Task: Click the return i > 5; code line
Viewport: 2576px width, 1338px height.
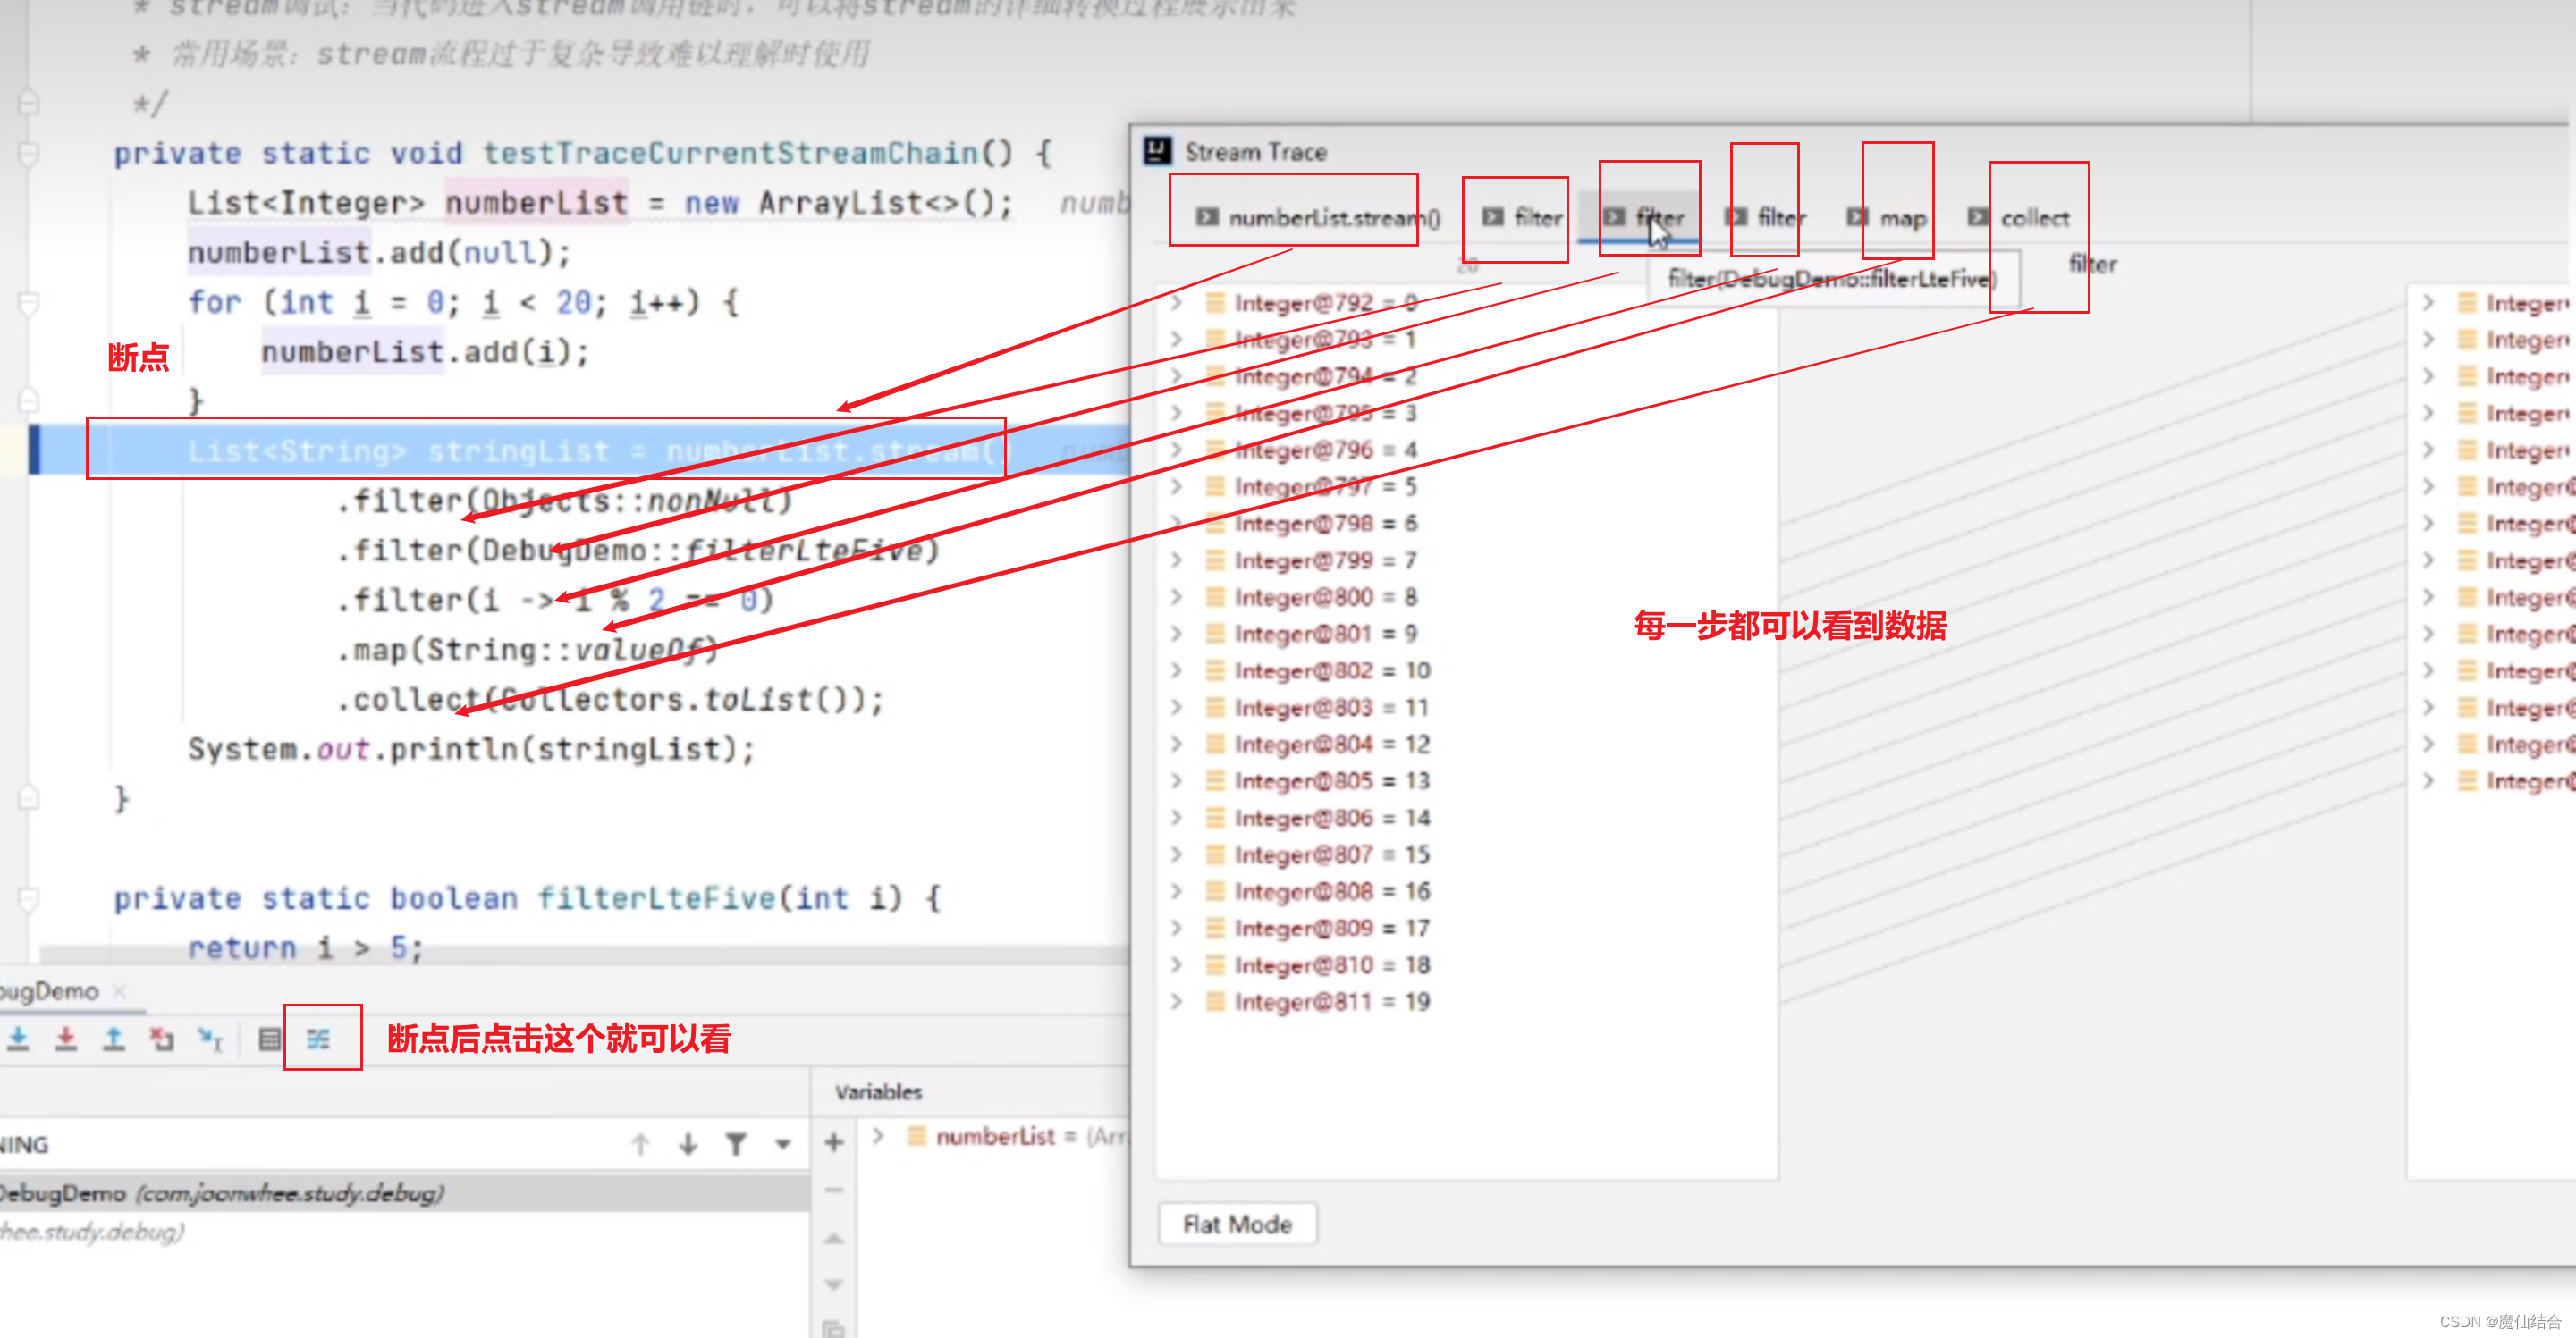Action: point(305,947)
